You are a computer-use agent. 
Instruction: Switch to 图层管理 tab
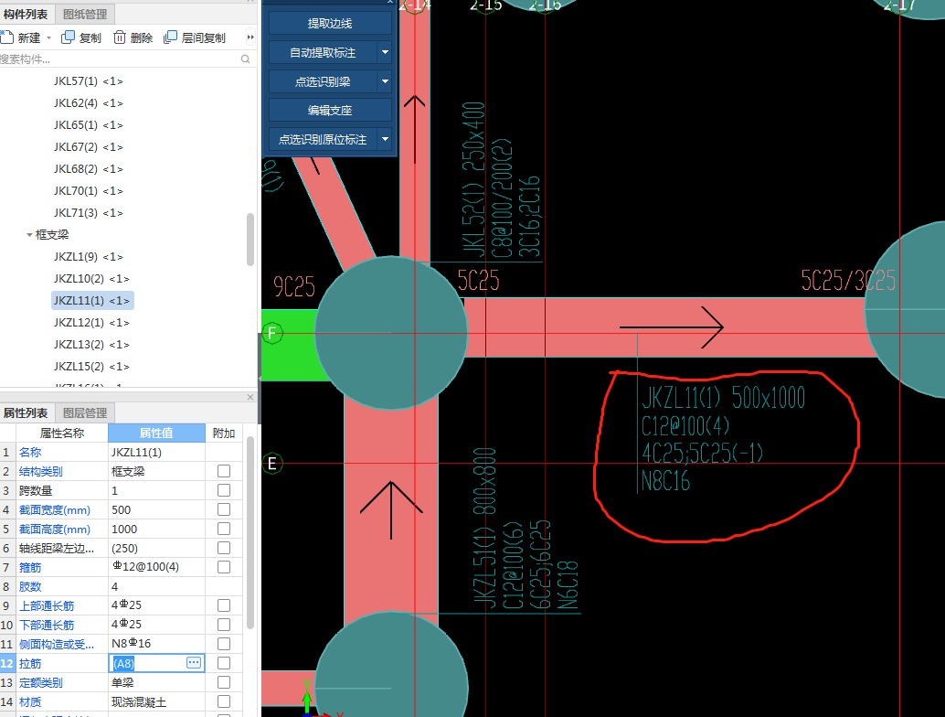[x=85, y=413]
